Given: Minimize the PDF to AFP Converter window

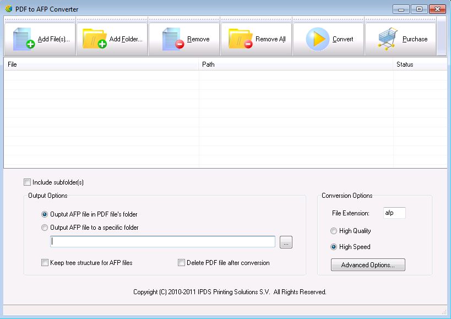Looking at the screenshot, I should coord(401,9).
